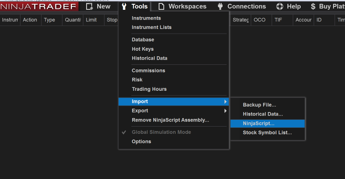Click the Type column header
The width and height of the screenshot is (345, 179).
click(52, 20)
